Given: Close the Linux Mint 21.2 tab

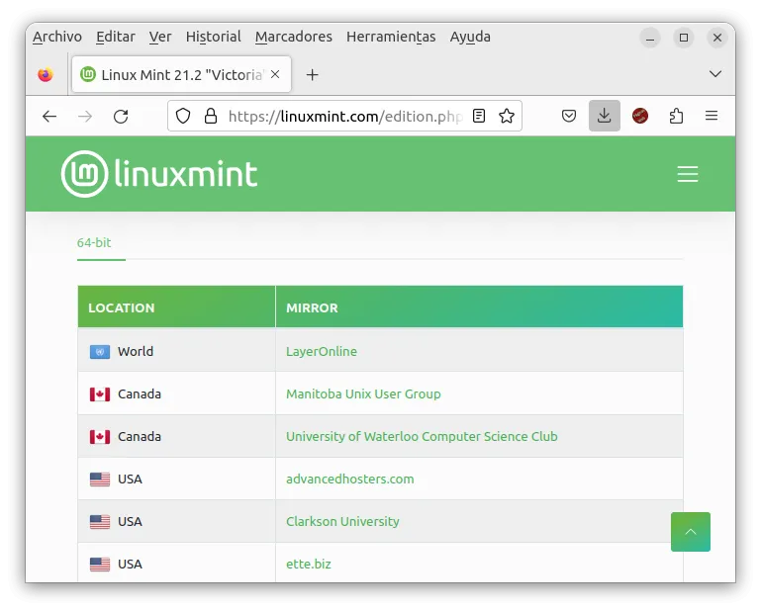Looking at the screenshot, I should [x=275, y=74].
